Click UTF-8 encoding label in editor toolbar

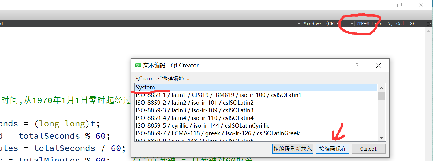click(362, 24)
